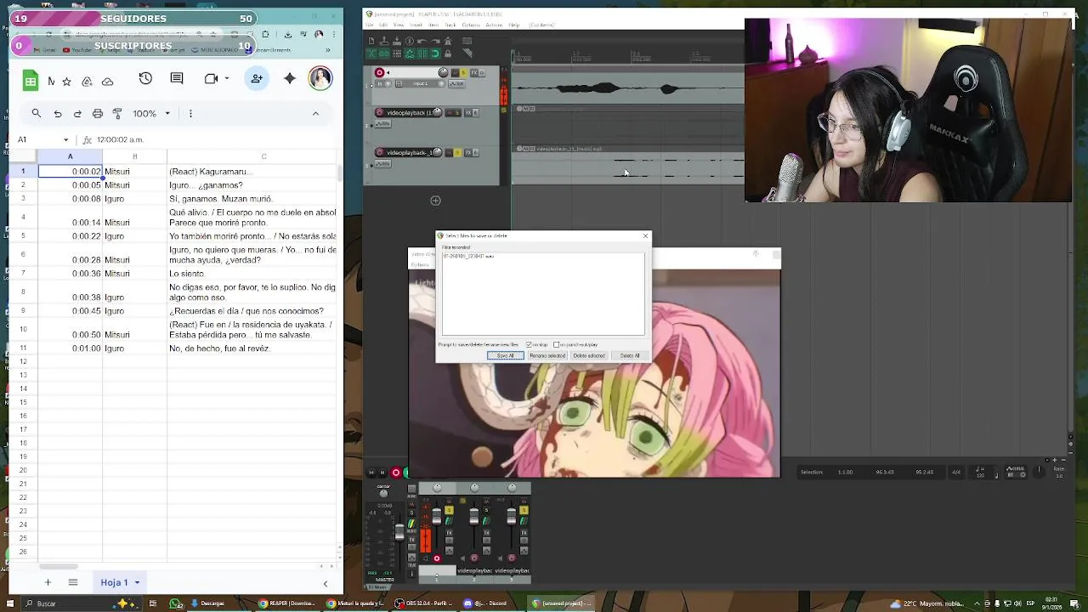Collapse the Sheets toolbar with chevron
This screenshot has height=612, width=1088.
315,113
